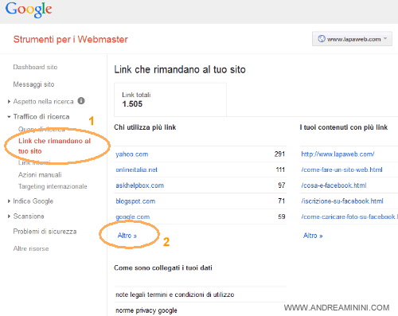Image resolution: width=398 pixels, height=316 pixels.
Task: Click the 291 count for yahoo.com
Action: pos(279,154)
